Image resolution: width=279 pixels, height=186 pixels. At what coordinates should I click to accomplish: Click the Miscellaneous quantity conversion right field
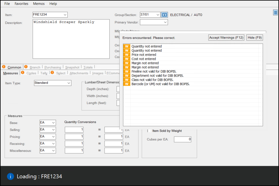114,151
